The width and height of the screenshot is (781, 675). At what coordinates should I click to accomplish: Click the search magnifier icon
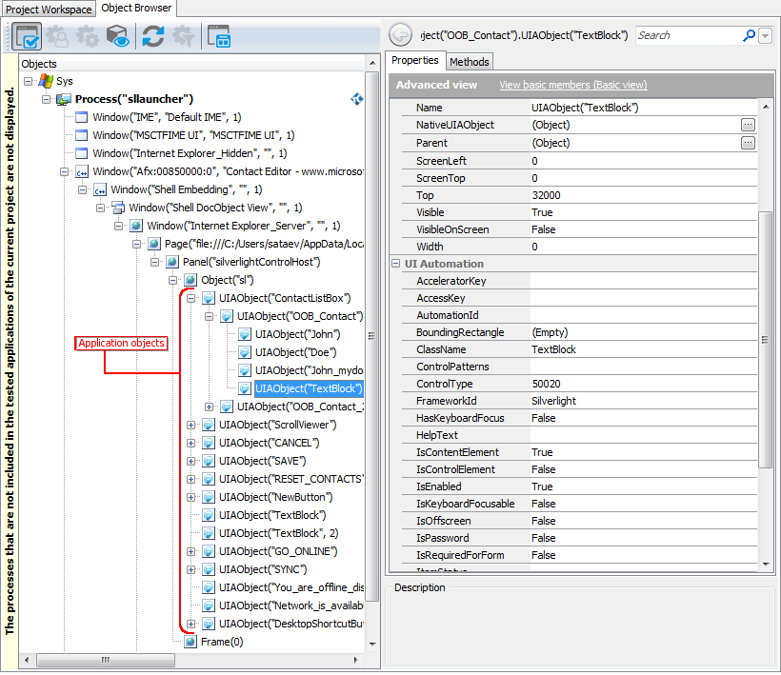[x=748, y=35]
